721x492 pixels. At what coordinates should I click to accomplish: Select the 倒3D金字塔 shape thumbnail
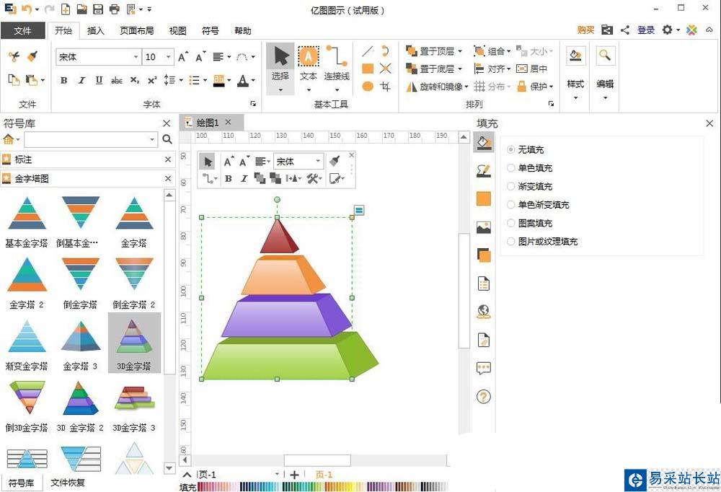[27, 405]
